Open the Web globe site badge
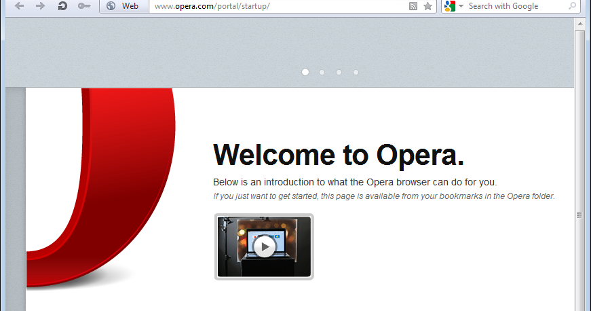 [x=123, y=6]
